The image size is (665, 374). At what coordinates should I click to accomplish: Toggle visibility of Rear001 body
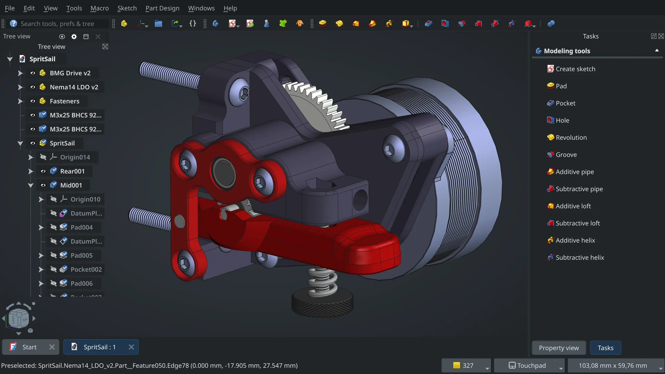point(43,171)
